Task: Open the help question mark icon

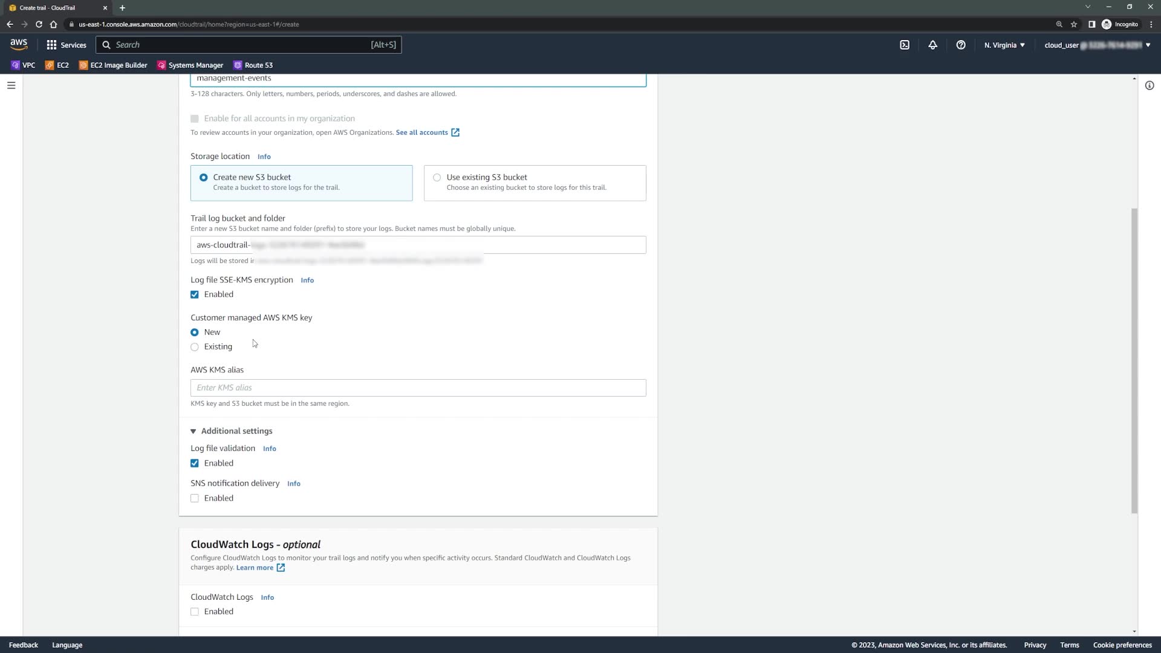Action: 960,45
